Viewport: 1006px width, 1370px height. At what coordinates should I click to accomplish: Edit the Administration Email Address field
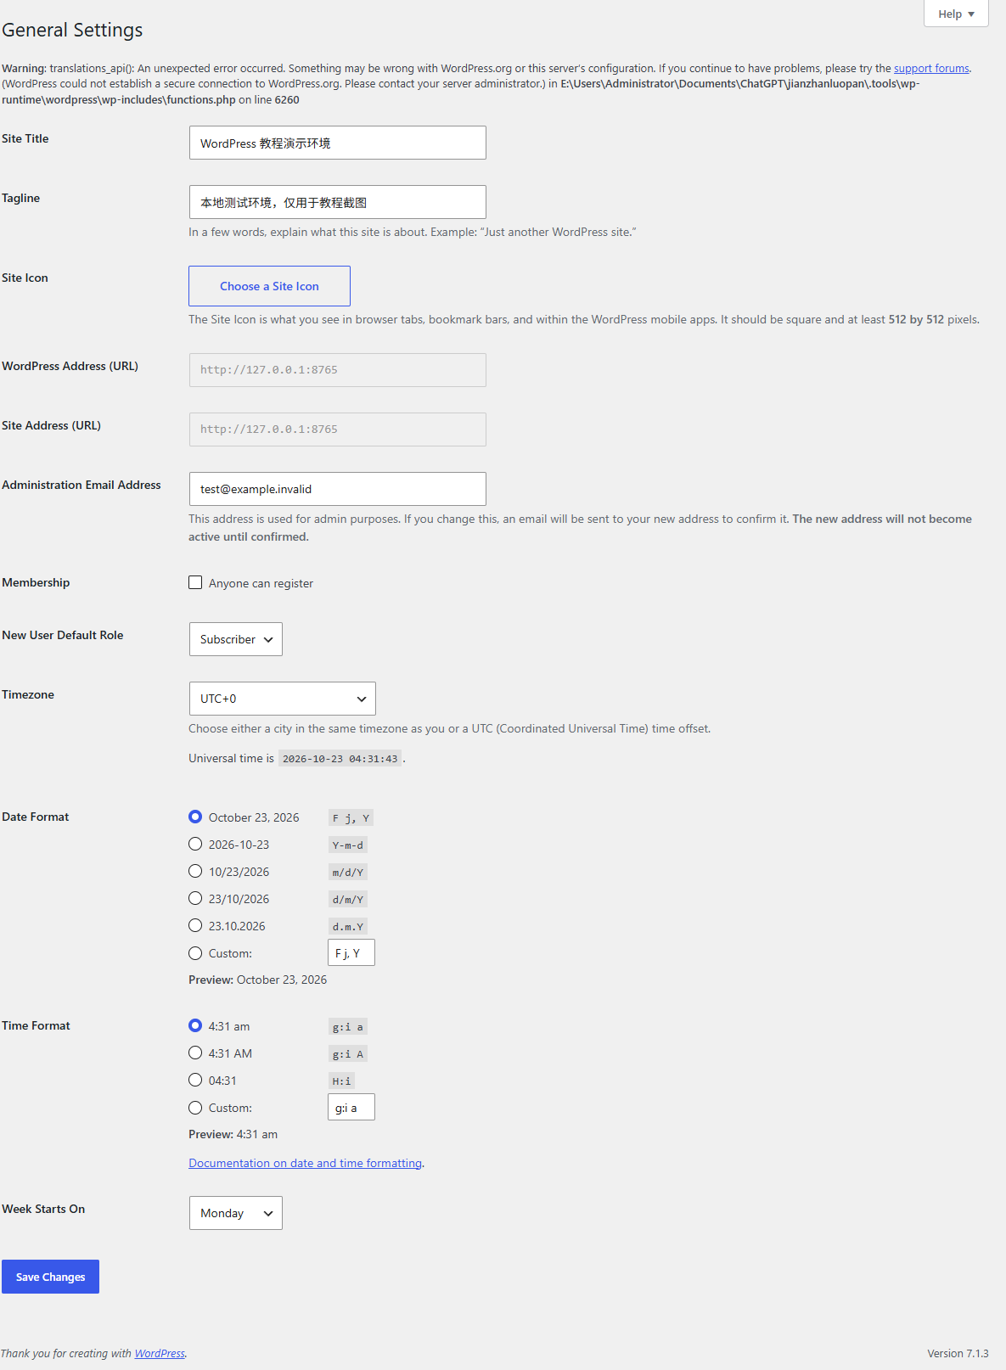pos(338,489)
